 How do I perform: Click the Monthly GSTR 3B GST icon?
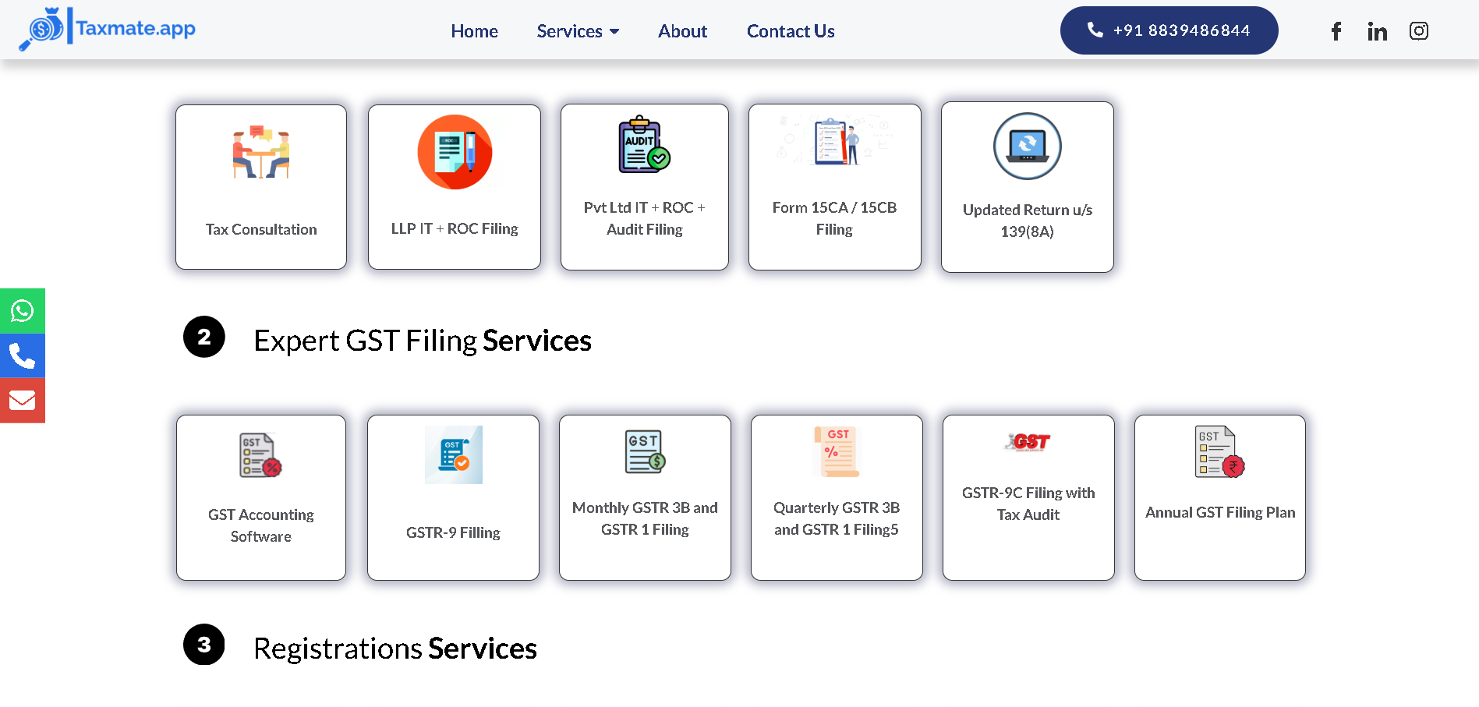coord(645,452)
